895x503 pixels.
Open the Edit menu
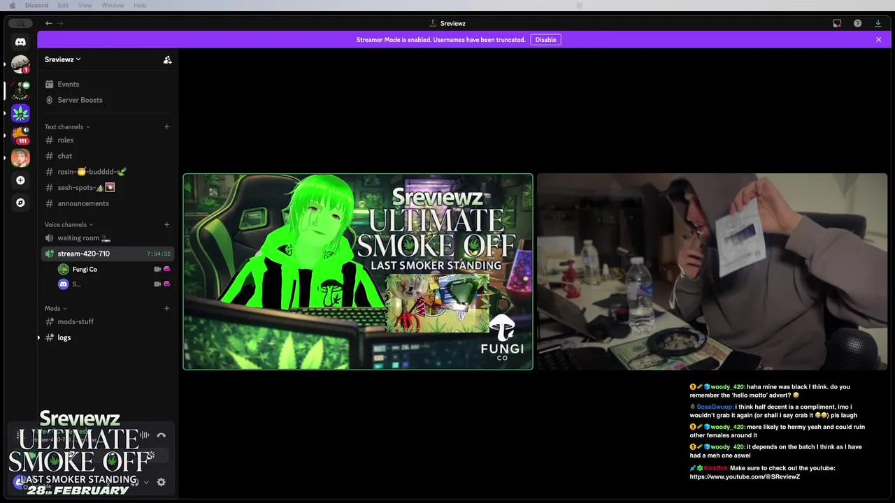click(63, 6)
